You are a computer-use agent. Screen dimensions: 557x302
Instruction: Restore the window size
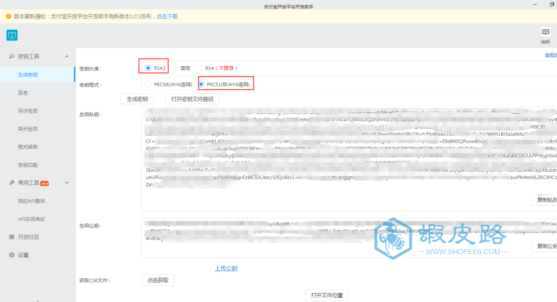(552, 4)
